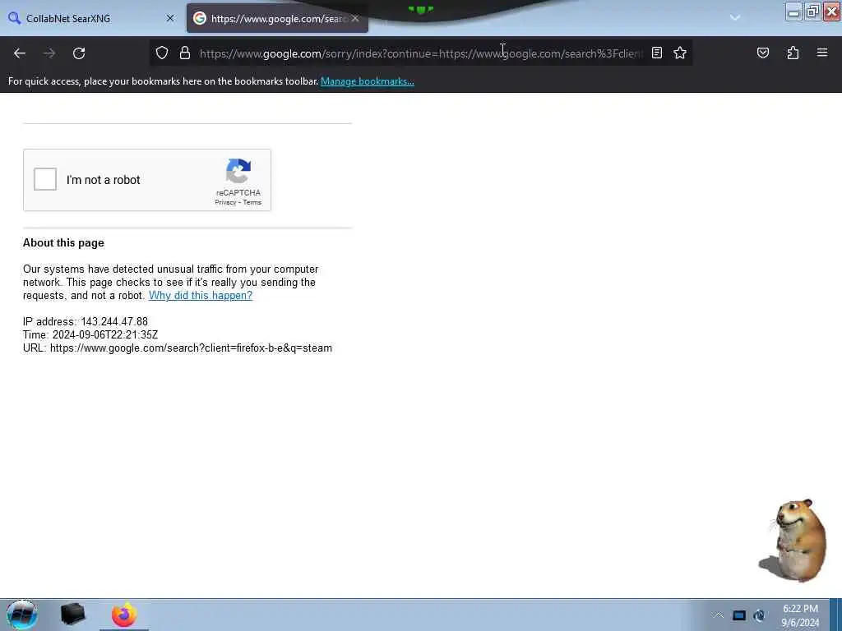Click the taskbar clock showing 6:22 PM
This screenshot has width=842, height=631.
pos(800,615)
